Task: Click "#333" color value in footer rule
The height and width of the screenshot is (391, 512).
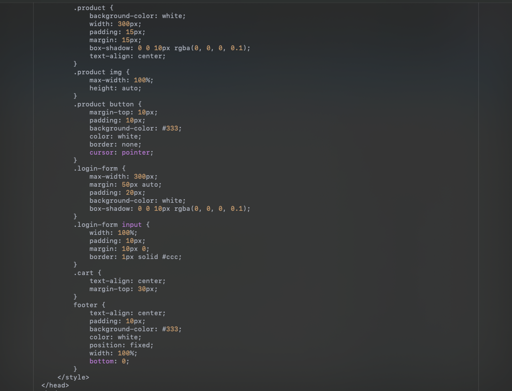Action: 170,329
